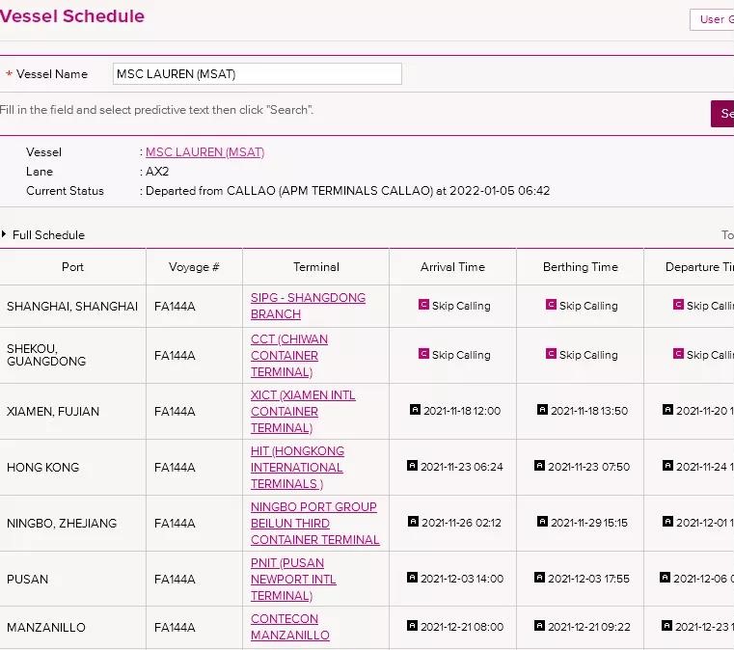Viewport: 734px width, 650px height.
Task: Collapse the Full Schedule section triangle
Action: [x=5, y=234]
